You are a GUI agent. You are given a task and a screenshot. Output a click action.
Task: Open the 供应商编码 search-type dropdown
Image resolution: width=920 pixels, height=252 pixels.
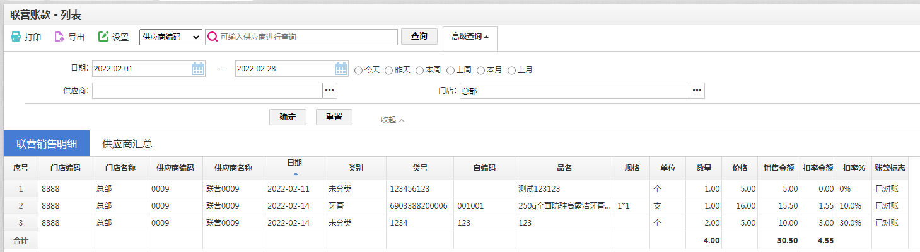click(171, 37)
